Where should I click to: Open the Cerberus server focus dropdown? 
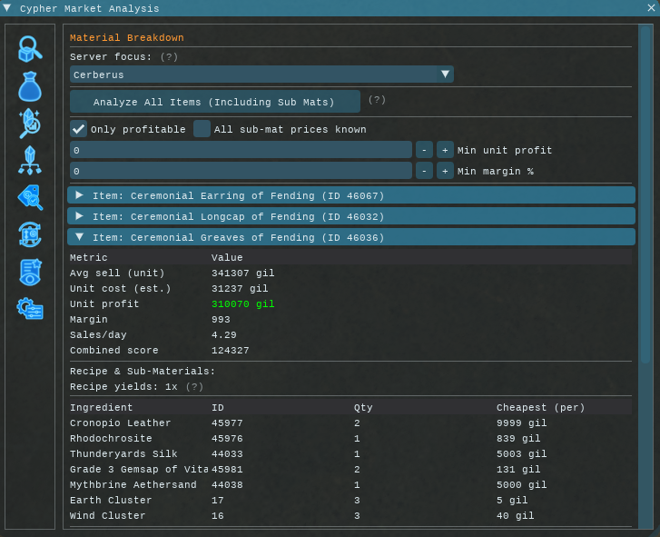pyautogui.click(x=261, y=75)
